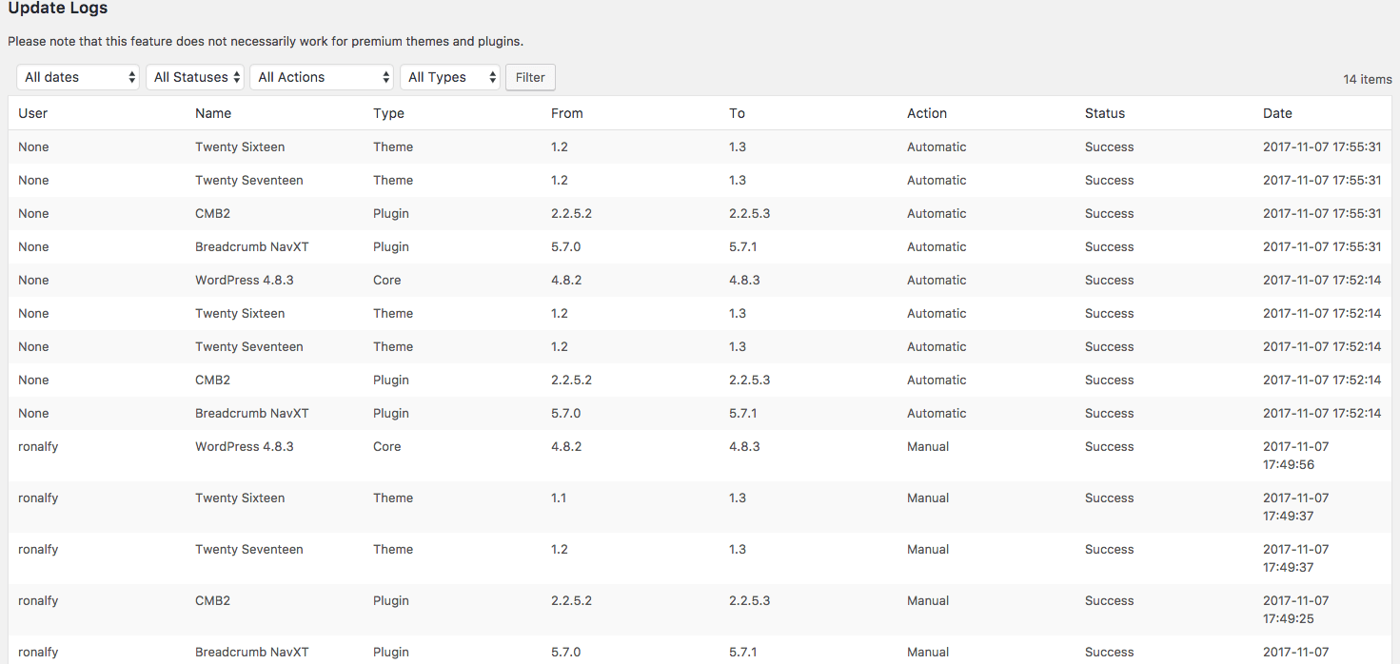This screenshot has width=1400, height=664.
Task: Click the Status column header
Action: (x=1105, y=113)
